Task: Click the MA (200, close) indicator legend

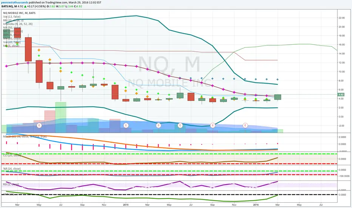Action: (13, 31)
